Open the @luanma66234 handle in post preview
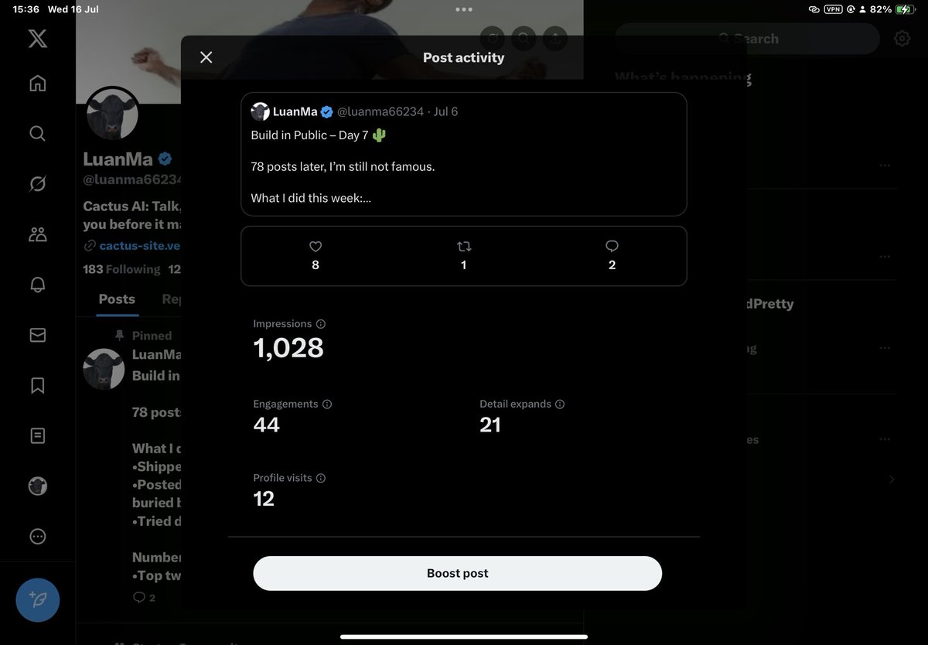928x645 pixels. (x=380, y=111)
